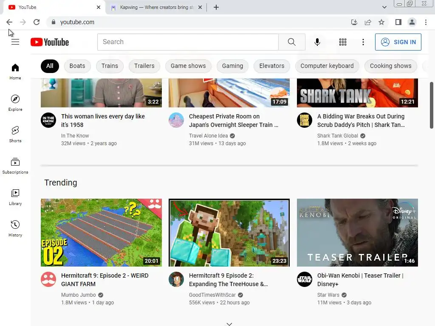View site information lock icon
435x326 pixels.
(54, 22)
